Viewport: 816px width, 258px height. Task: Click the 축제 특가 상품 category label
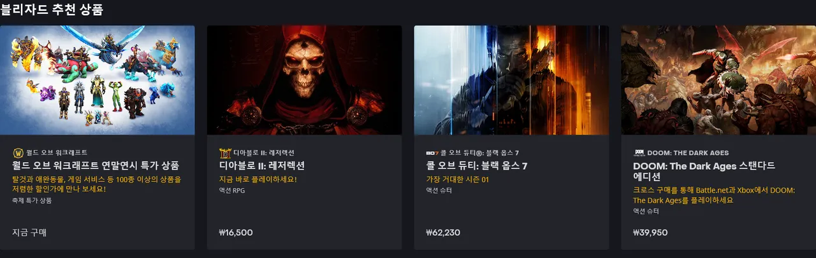point(32,200)
